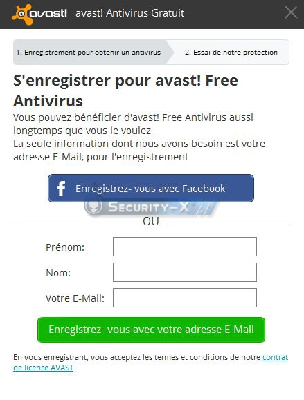Viewport: 304px width, 400px height.
Task: Click the 'S'enregistrer pour avast! Free Antivirus' heading
Action: pos(125,91)
